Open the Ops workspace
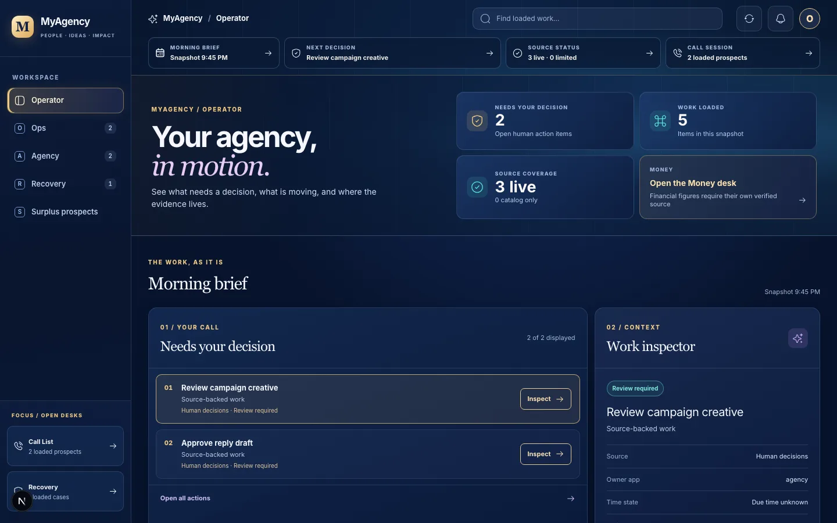This screenshot has width=837, height=523. 65,128
